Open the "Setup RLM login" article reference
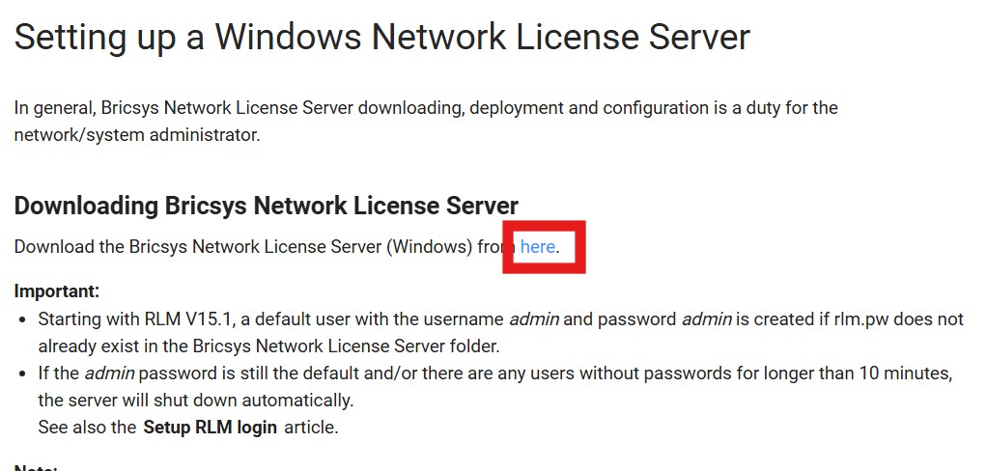 tap(211, 428)
